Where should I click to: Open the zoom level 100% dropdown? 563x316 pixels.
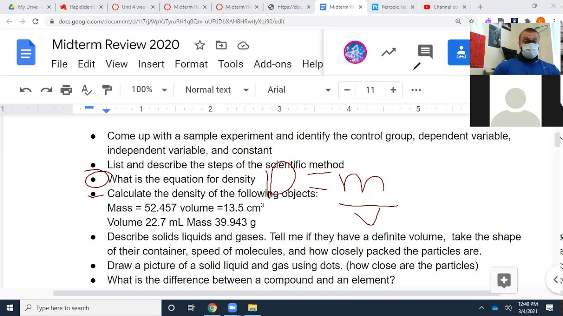(x=149, y=90)
